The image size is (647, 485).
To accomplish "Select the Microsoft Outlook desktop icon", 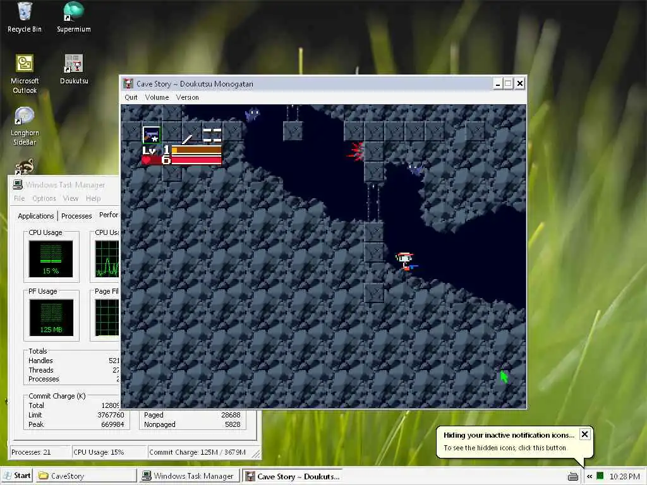I will tap(25, 75).
